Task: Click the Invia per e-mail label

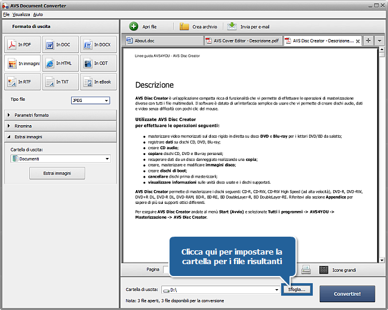Action: coord(255,27)
